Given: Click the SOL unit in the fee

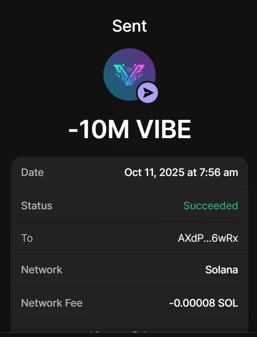Looking at the screenshot, I should pos(228,303).
